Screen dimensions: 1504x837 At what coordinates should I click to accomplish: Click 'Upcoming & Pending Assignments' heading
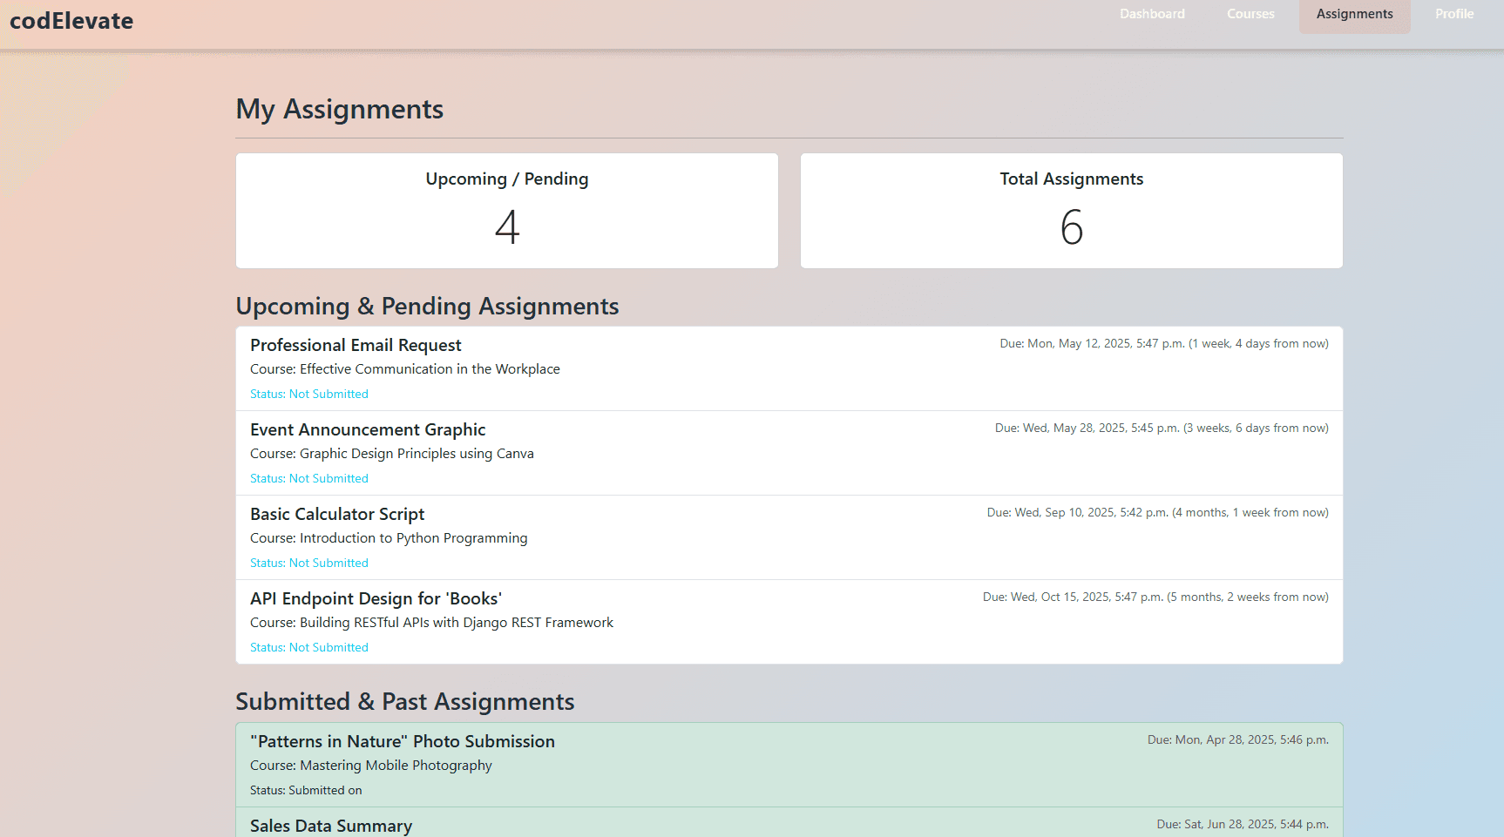(427, 307)
